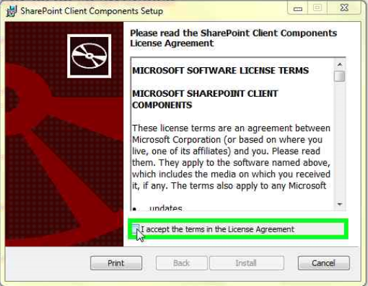Click the greyed-out Install button
Viewport: 368px width, 286px height.
(x=246, y=263)
